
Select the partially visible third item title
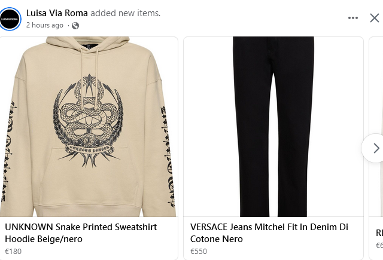[x=379, y=233]
